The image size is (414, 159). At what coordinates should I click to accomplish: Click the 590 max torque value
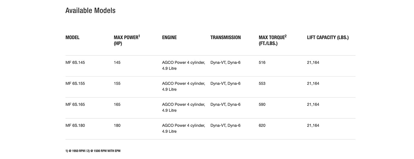pyautogui.click(x=262, y=104)
